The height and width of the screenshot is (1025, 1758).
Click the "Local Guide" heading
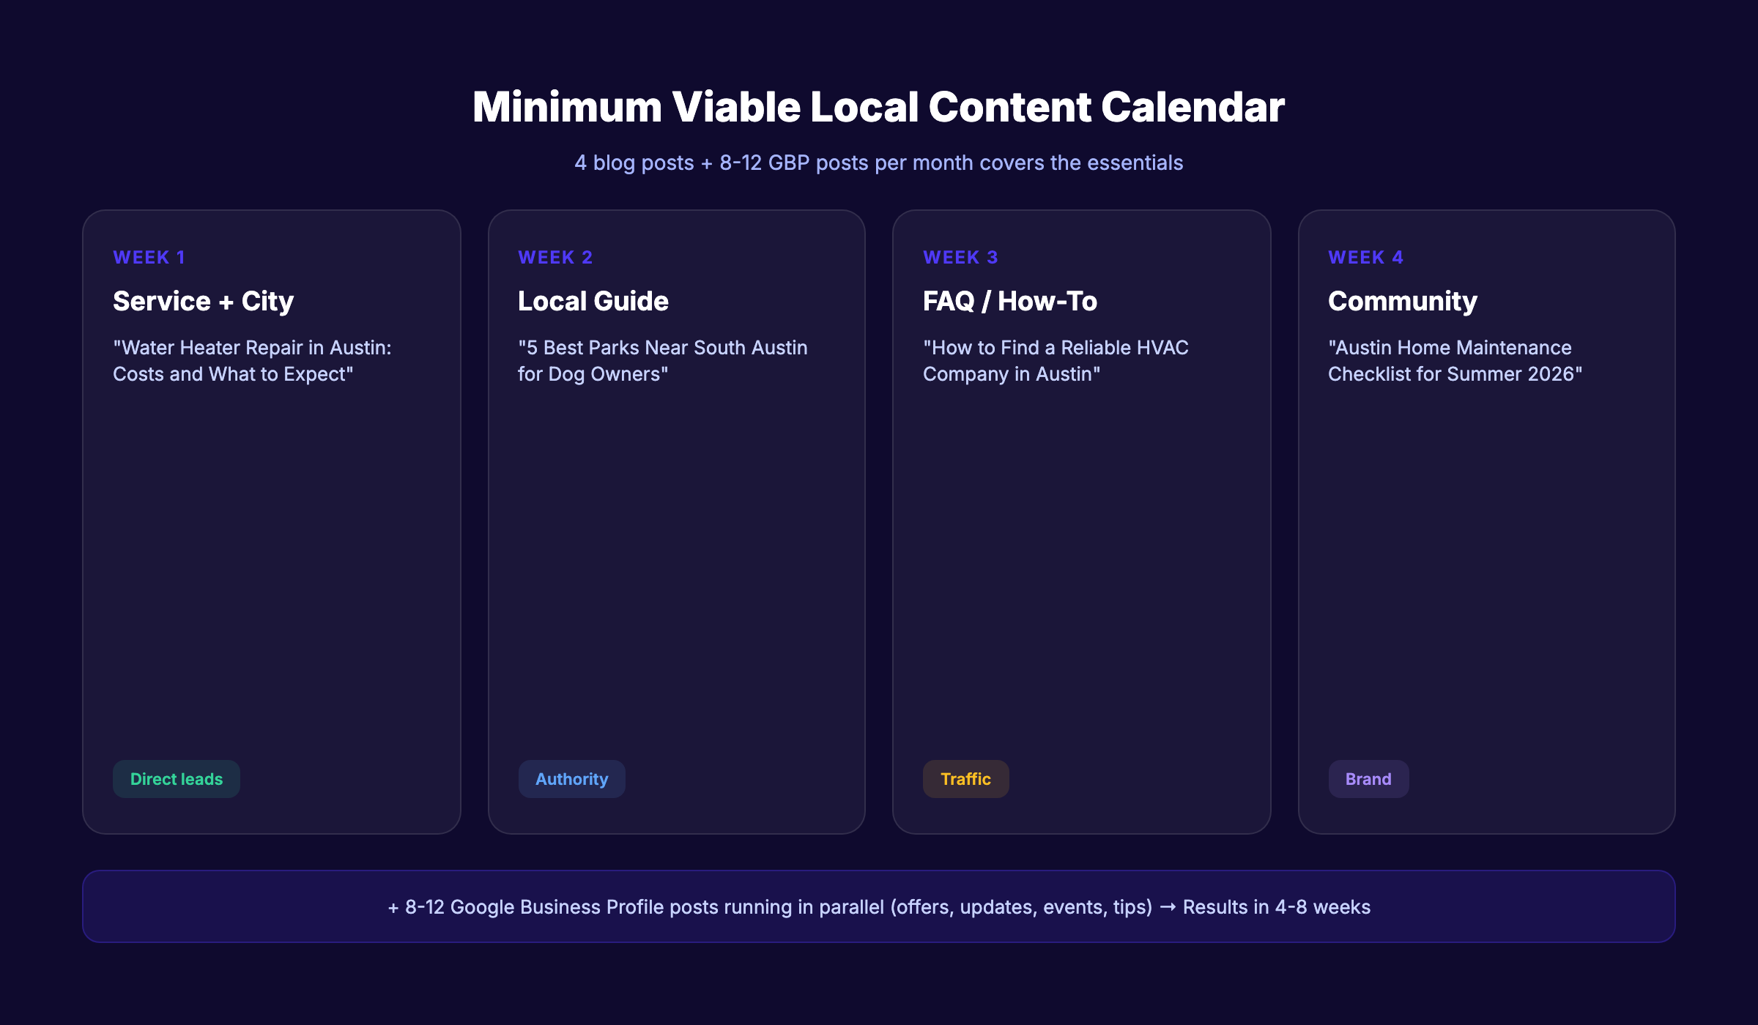point(593,301)
